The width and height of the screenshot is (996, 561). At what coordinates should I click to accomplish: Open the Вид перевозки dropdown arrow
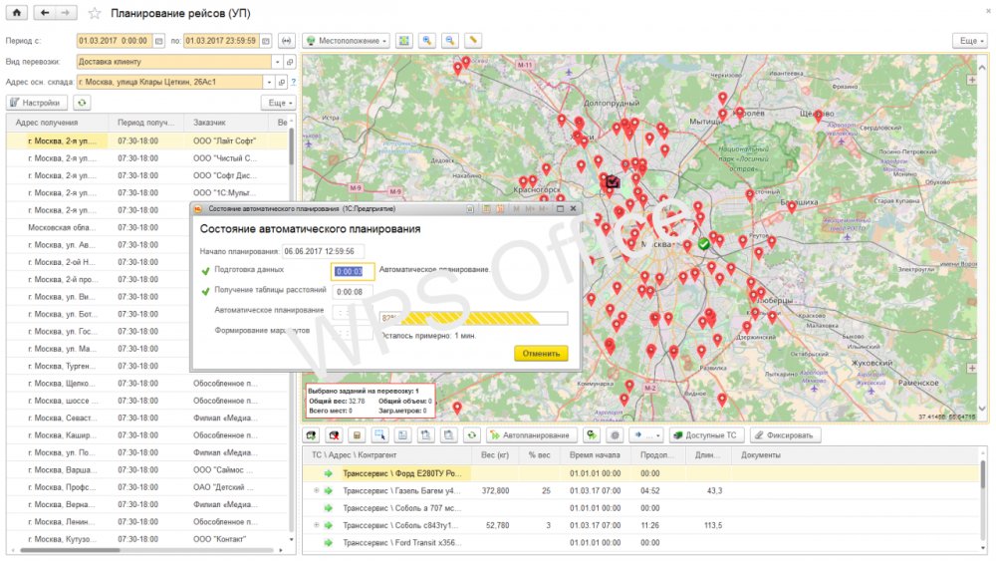pyautogui.click(x=276, y=62)
